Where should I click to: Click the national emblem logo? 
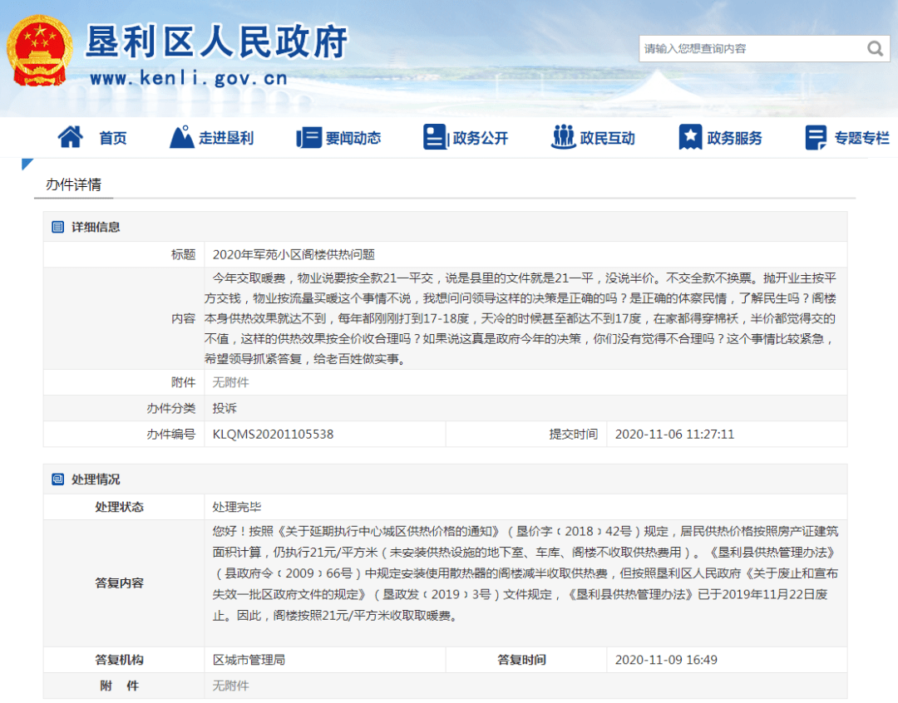click(x=39, y=51)
